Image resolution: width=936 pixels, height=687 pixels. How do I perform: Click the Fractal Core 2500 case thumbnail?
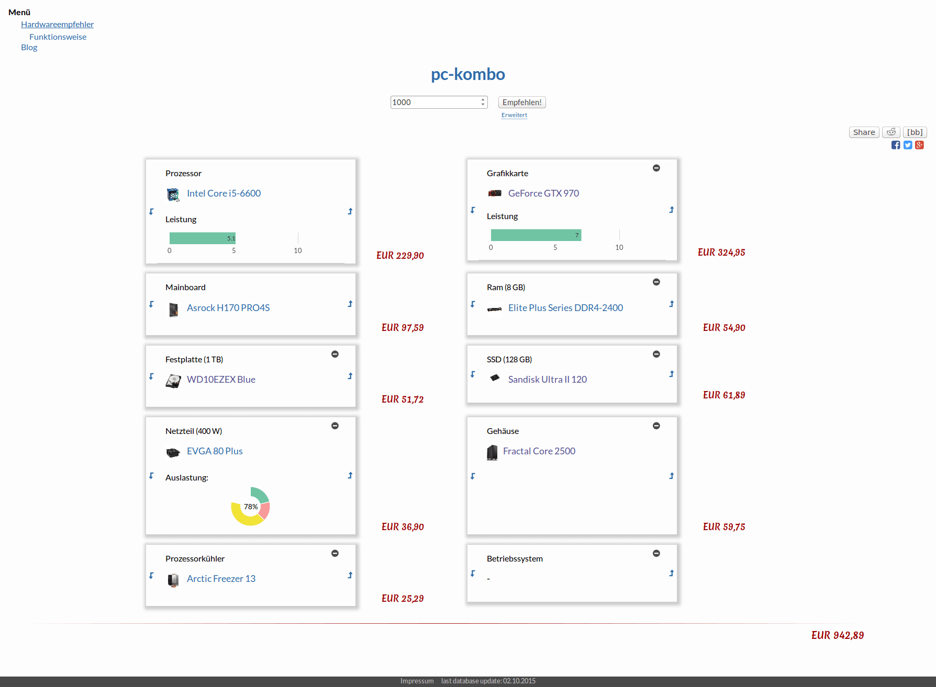492,452
